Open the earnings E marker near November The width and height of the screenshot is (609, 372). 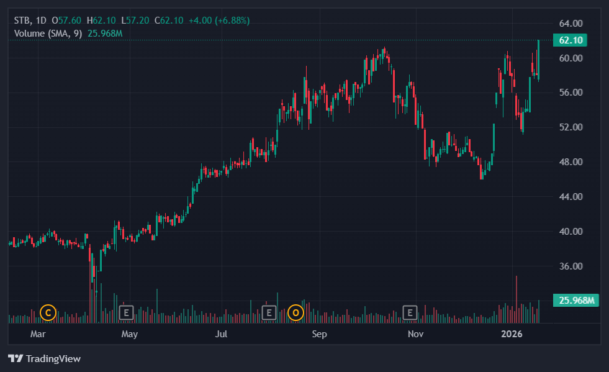pyautogui.click(x=409, y=313)
